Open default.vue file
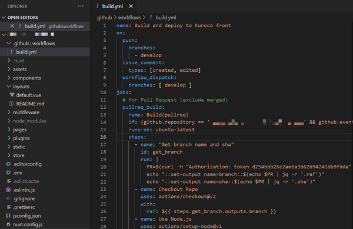 pos(28,95)
